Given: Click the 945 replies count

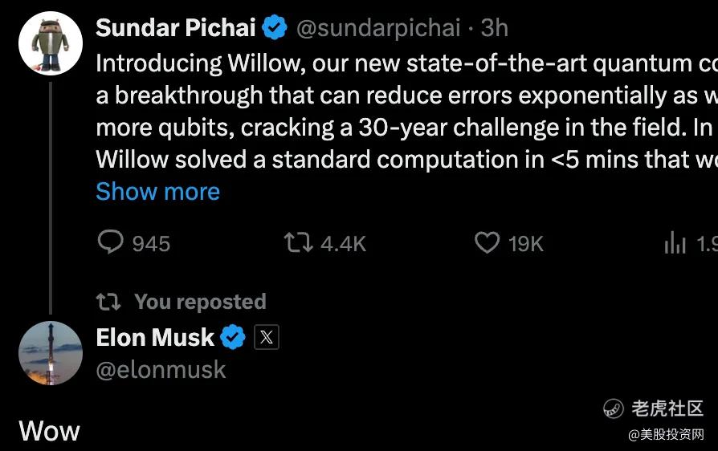Looking at the screenshot, I should coord(151,244).
